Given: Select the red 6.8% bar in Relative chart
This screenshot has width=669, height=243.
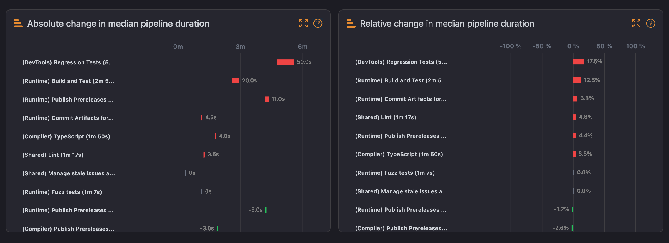Looking at the screenshot, I should point(575,98).
